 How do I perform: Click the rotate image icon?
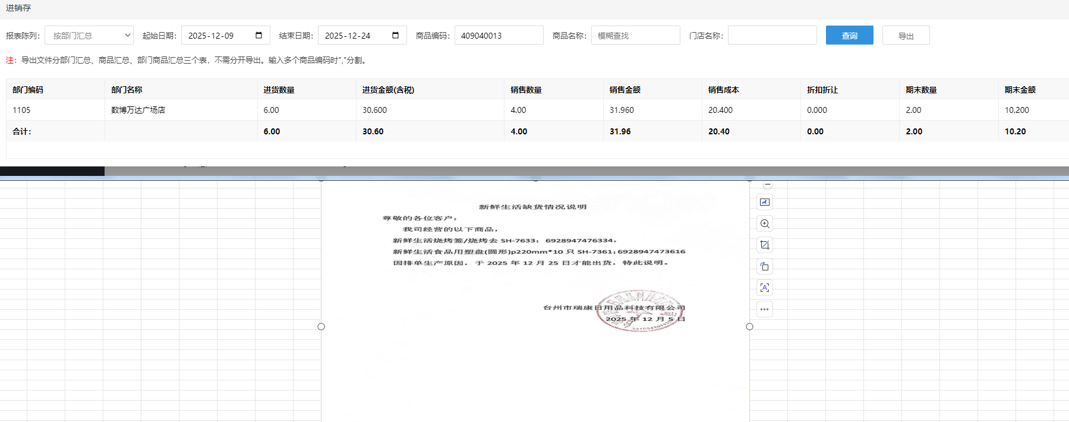(x=765, y=266)
